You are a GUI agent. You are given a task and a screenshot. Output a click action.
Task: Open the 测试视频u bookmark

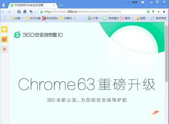coord(50,18)
